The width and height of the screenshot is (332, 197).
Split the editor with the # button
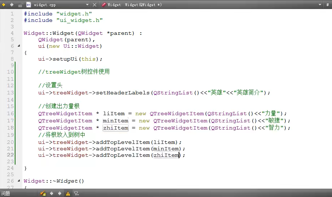328,5
